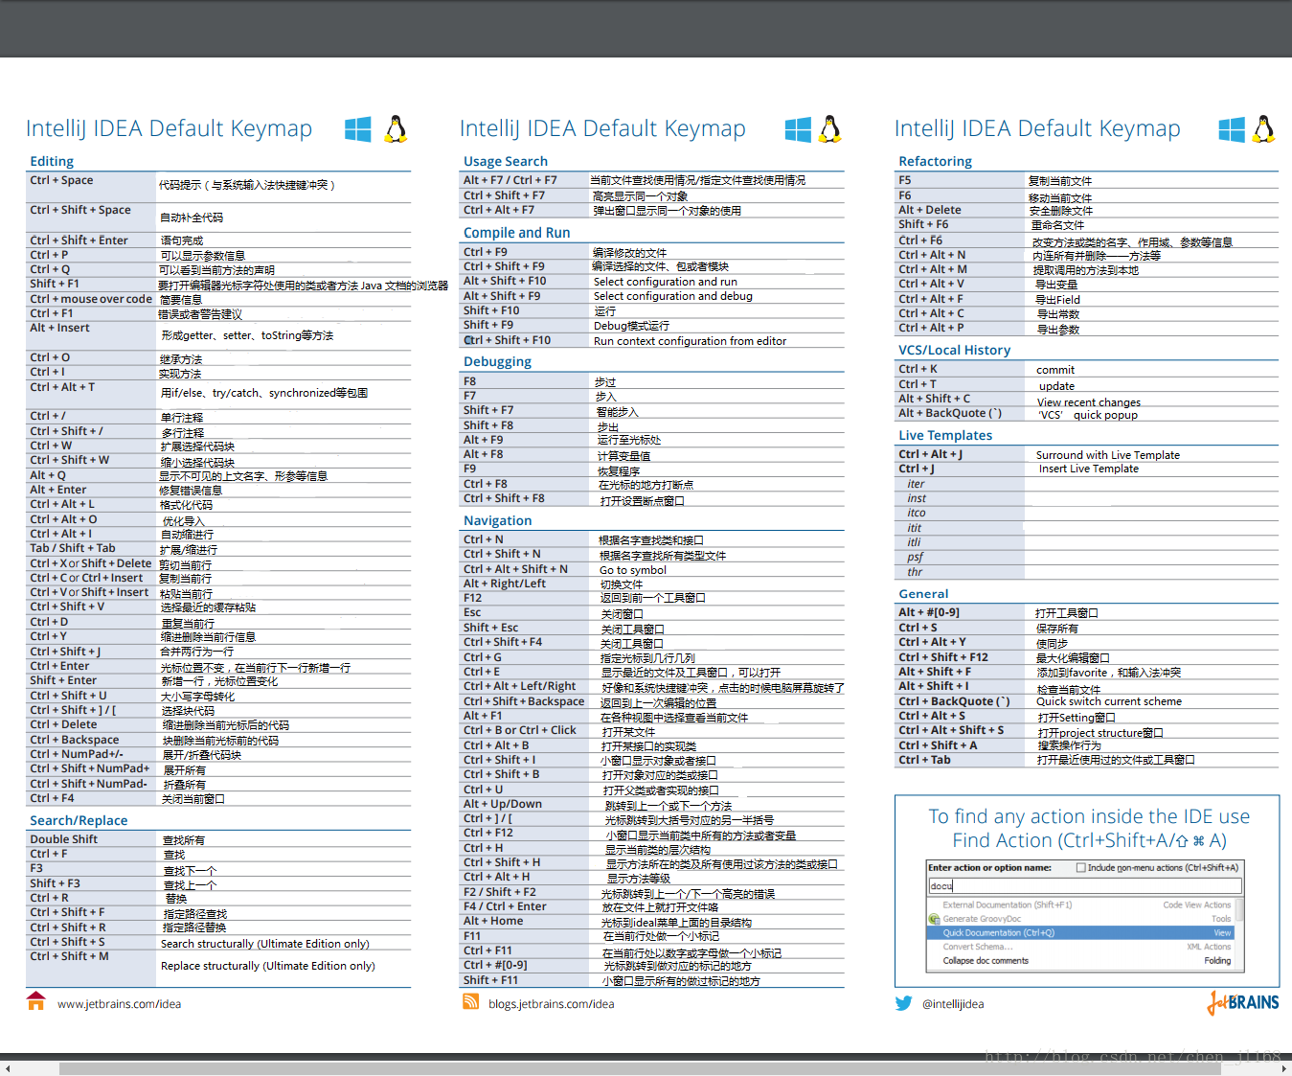Click the 'Ctrl + Space' shortcut row
The height and width of the screenshot is (1076, 1292).
(218, 186)
